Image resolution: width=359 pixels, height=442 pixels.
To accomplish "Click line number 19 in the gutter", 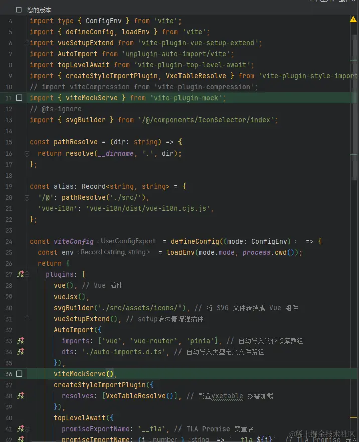I will [x=9, y=186].
